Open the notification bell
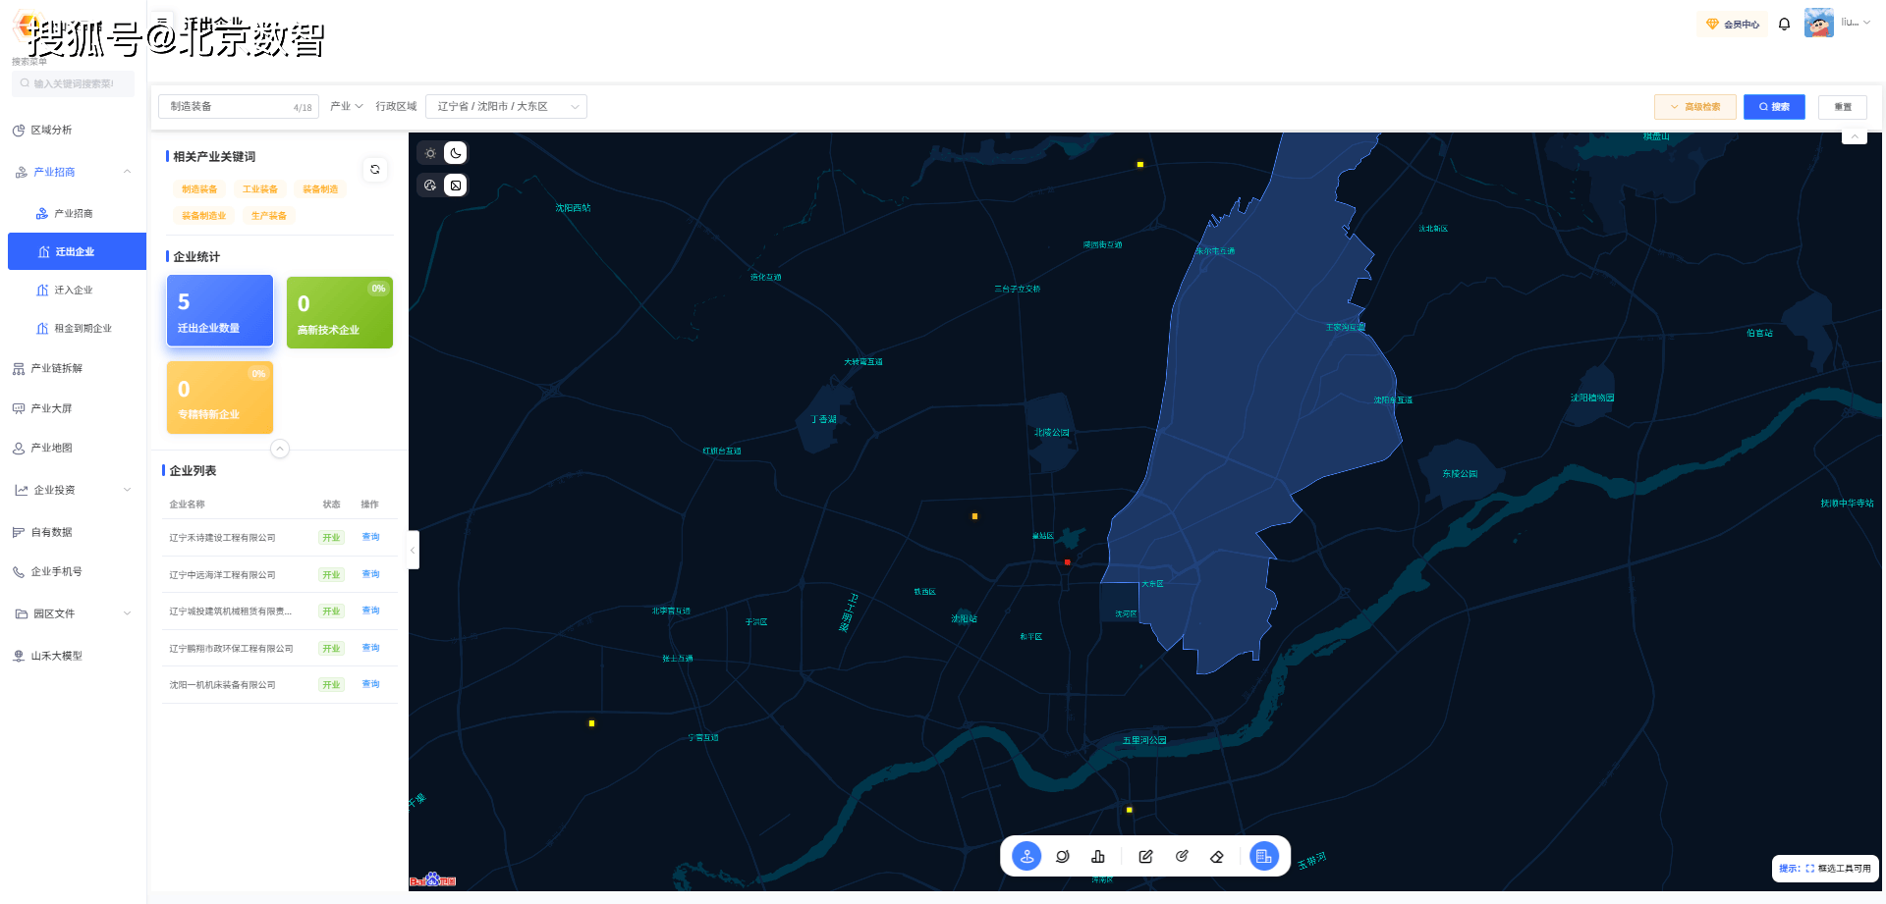1886x904 pixels. 1784,25
